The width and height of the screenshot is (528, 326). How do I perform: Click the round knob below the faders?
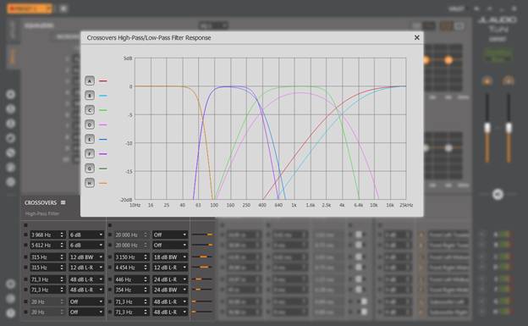pos(498,194)
